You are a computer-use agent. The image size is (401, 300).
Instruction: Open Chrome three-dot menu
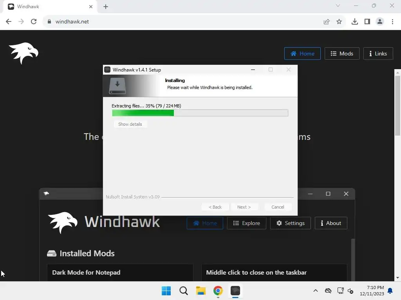pyautogui.click(x=392, y=22)
